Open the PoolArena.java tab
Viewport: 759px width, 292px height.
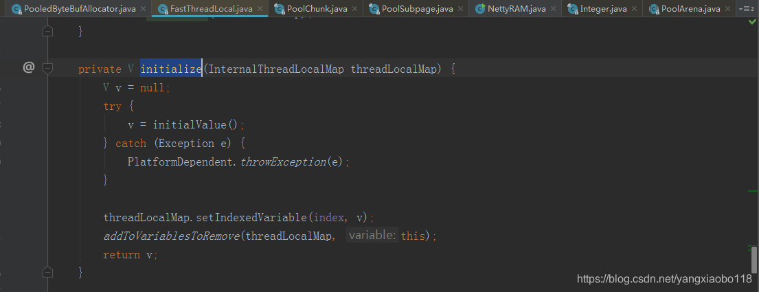[x=690, y=9]
